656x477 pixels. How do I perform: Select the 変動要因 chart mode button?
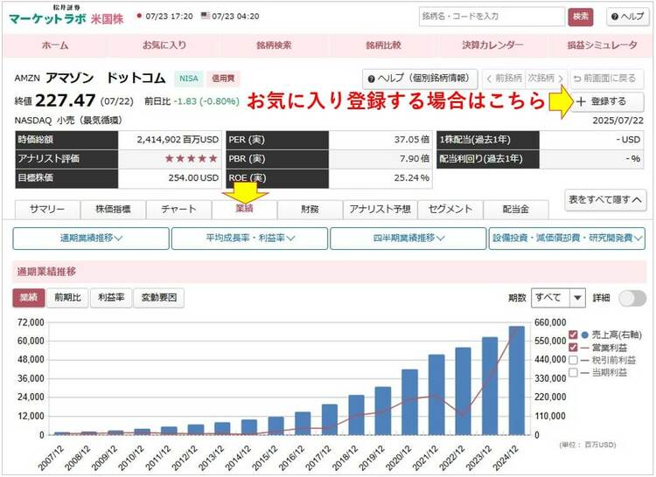click(159, 298)
